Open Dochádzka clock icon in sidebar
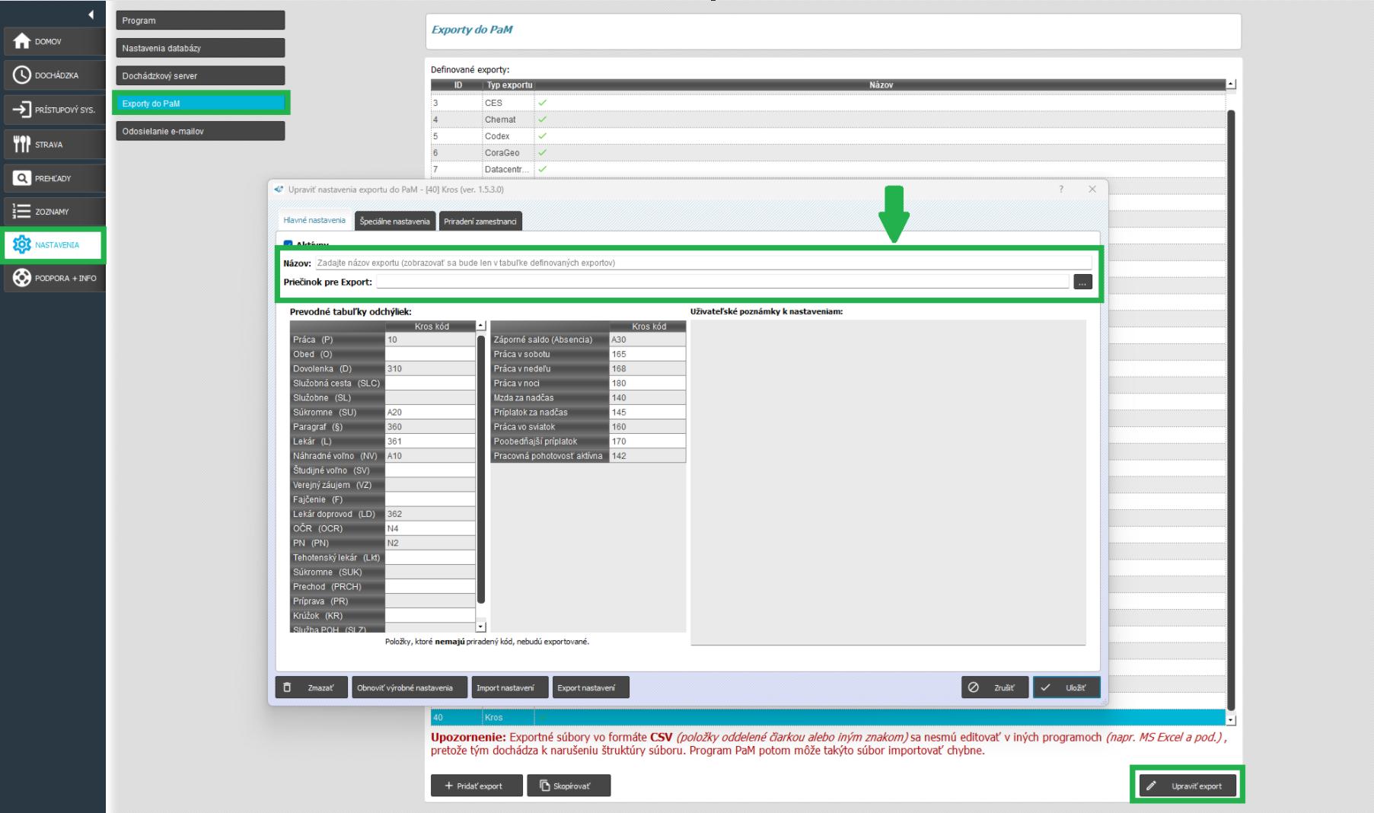The width and height of the screenshot is (1374, 813). [22, 75]
